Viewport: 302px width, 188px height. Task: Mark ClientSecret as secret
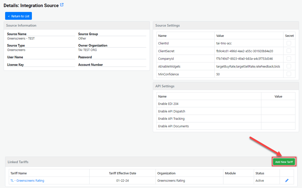click(289, 51)
